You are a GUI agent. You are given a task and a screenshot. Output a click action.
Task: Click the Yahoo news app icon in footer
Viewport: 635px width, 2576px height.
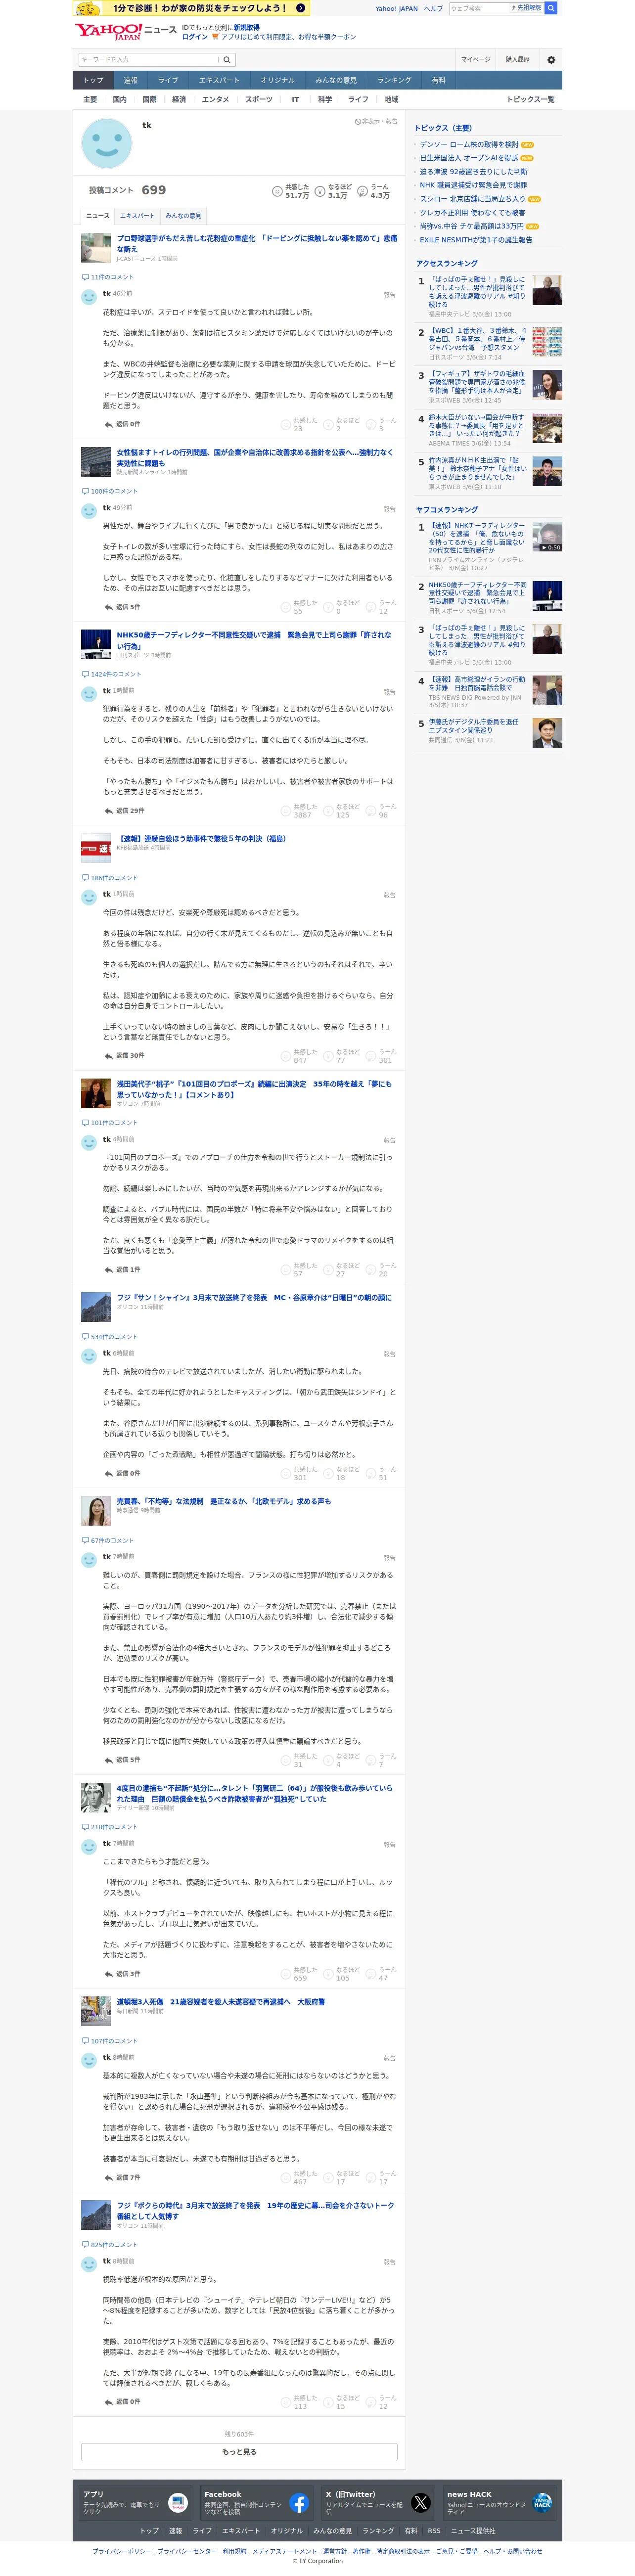(x=178, y=2502)
